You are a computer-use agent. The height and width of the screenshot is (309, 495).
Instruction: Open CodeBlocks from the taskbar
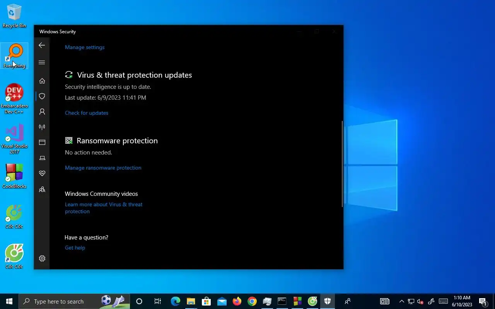click(x=297, y=301)
